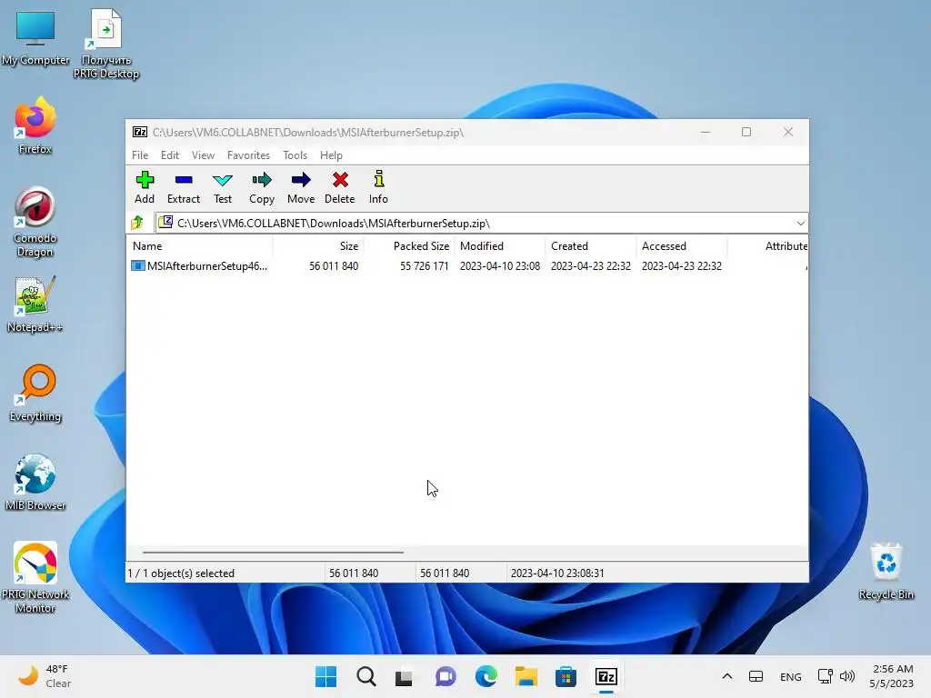Screen dimensions: 931x698
Task: Click the horizontal scrollbar thumb
Action: [x=273, y=552]
